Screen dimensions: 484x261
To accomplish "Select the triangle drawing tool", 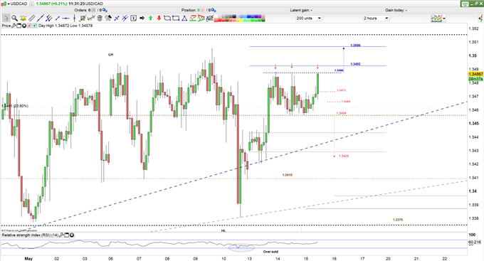I will [x=184, y=18].
